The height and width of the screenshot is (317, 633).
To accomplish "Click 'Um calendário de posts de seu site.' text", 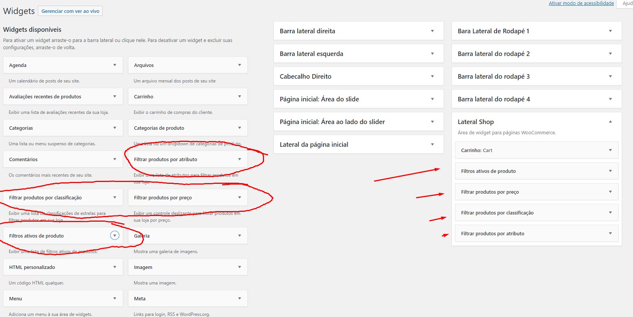I will tap(44, 81).
